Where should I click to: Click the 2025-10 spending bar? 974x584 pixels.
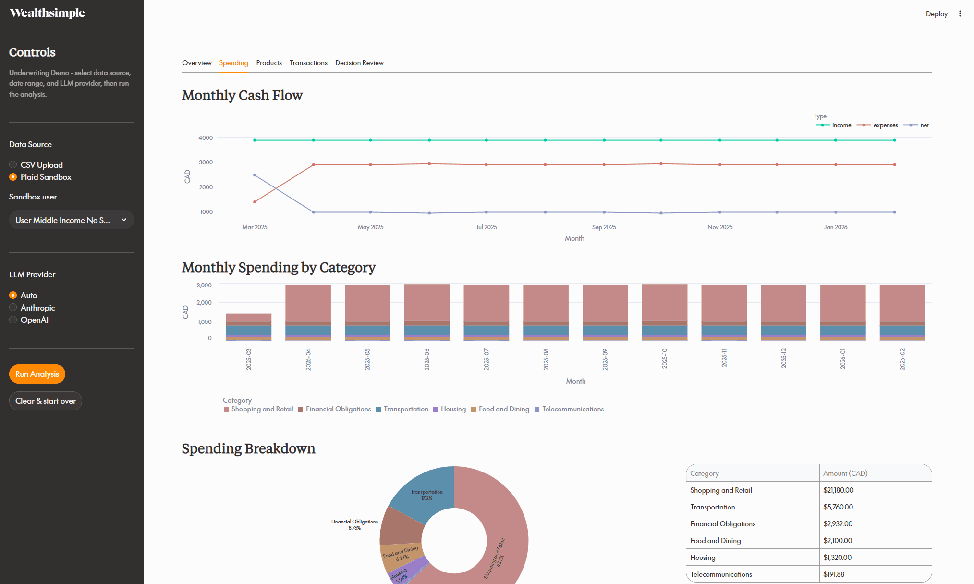coord(665,312)
